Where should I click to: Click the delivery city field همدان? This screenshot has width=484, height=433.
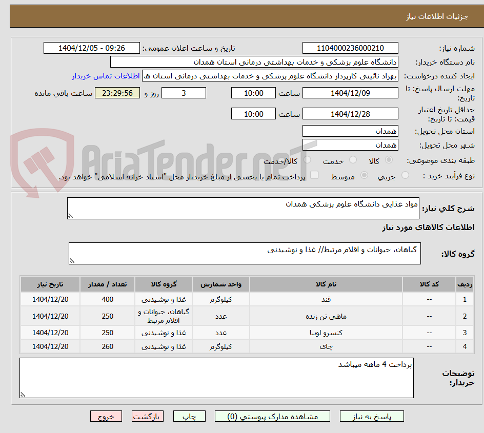[350, 145]
